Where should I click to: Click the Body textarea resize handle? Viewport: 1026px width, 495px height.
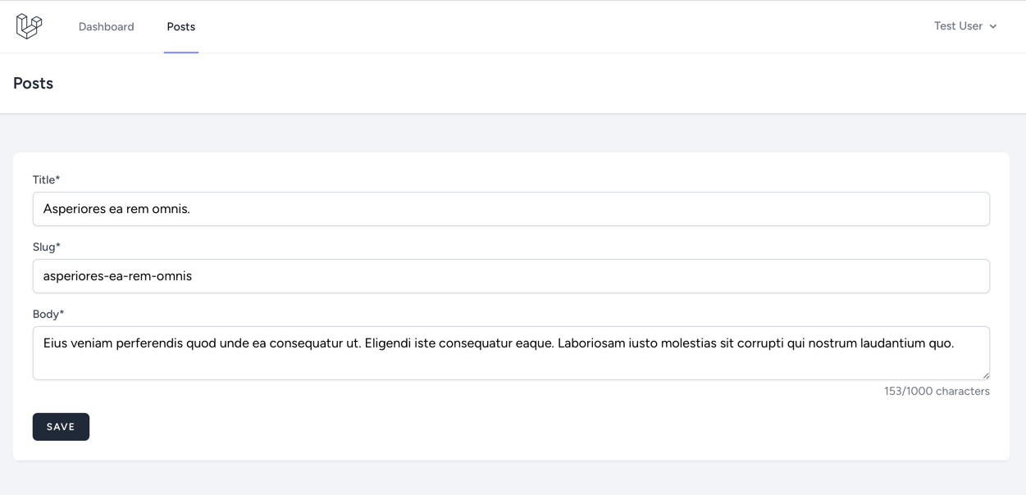point(986,375)
